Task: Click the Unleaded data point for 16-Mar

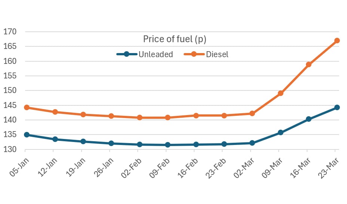Action: pyautogui.click(x=308, y=119)
